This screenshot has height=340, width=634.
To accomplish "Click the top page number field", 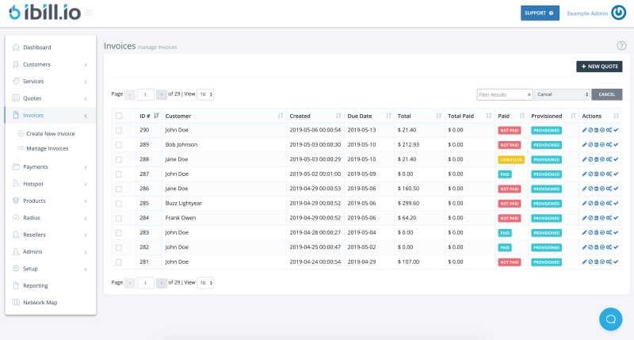I will point(146,94).
